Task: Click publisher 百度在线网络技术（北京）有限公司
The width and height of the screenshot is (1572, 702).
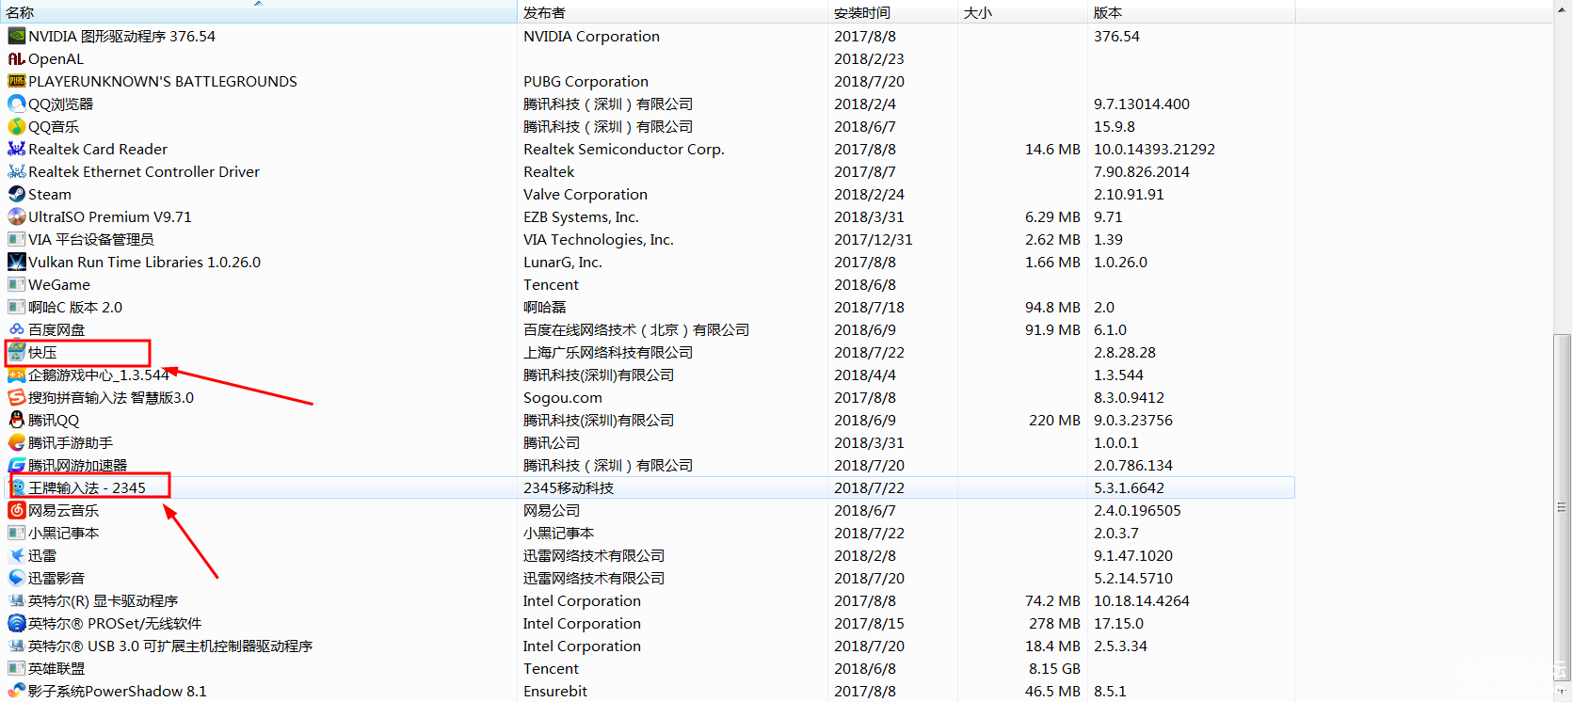Action: 636,329
